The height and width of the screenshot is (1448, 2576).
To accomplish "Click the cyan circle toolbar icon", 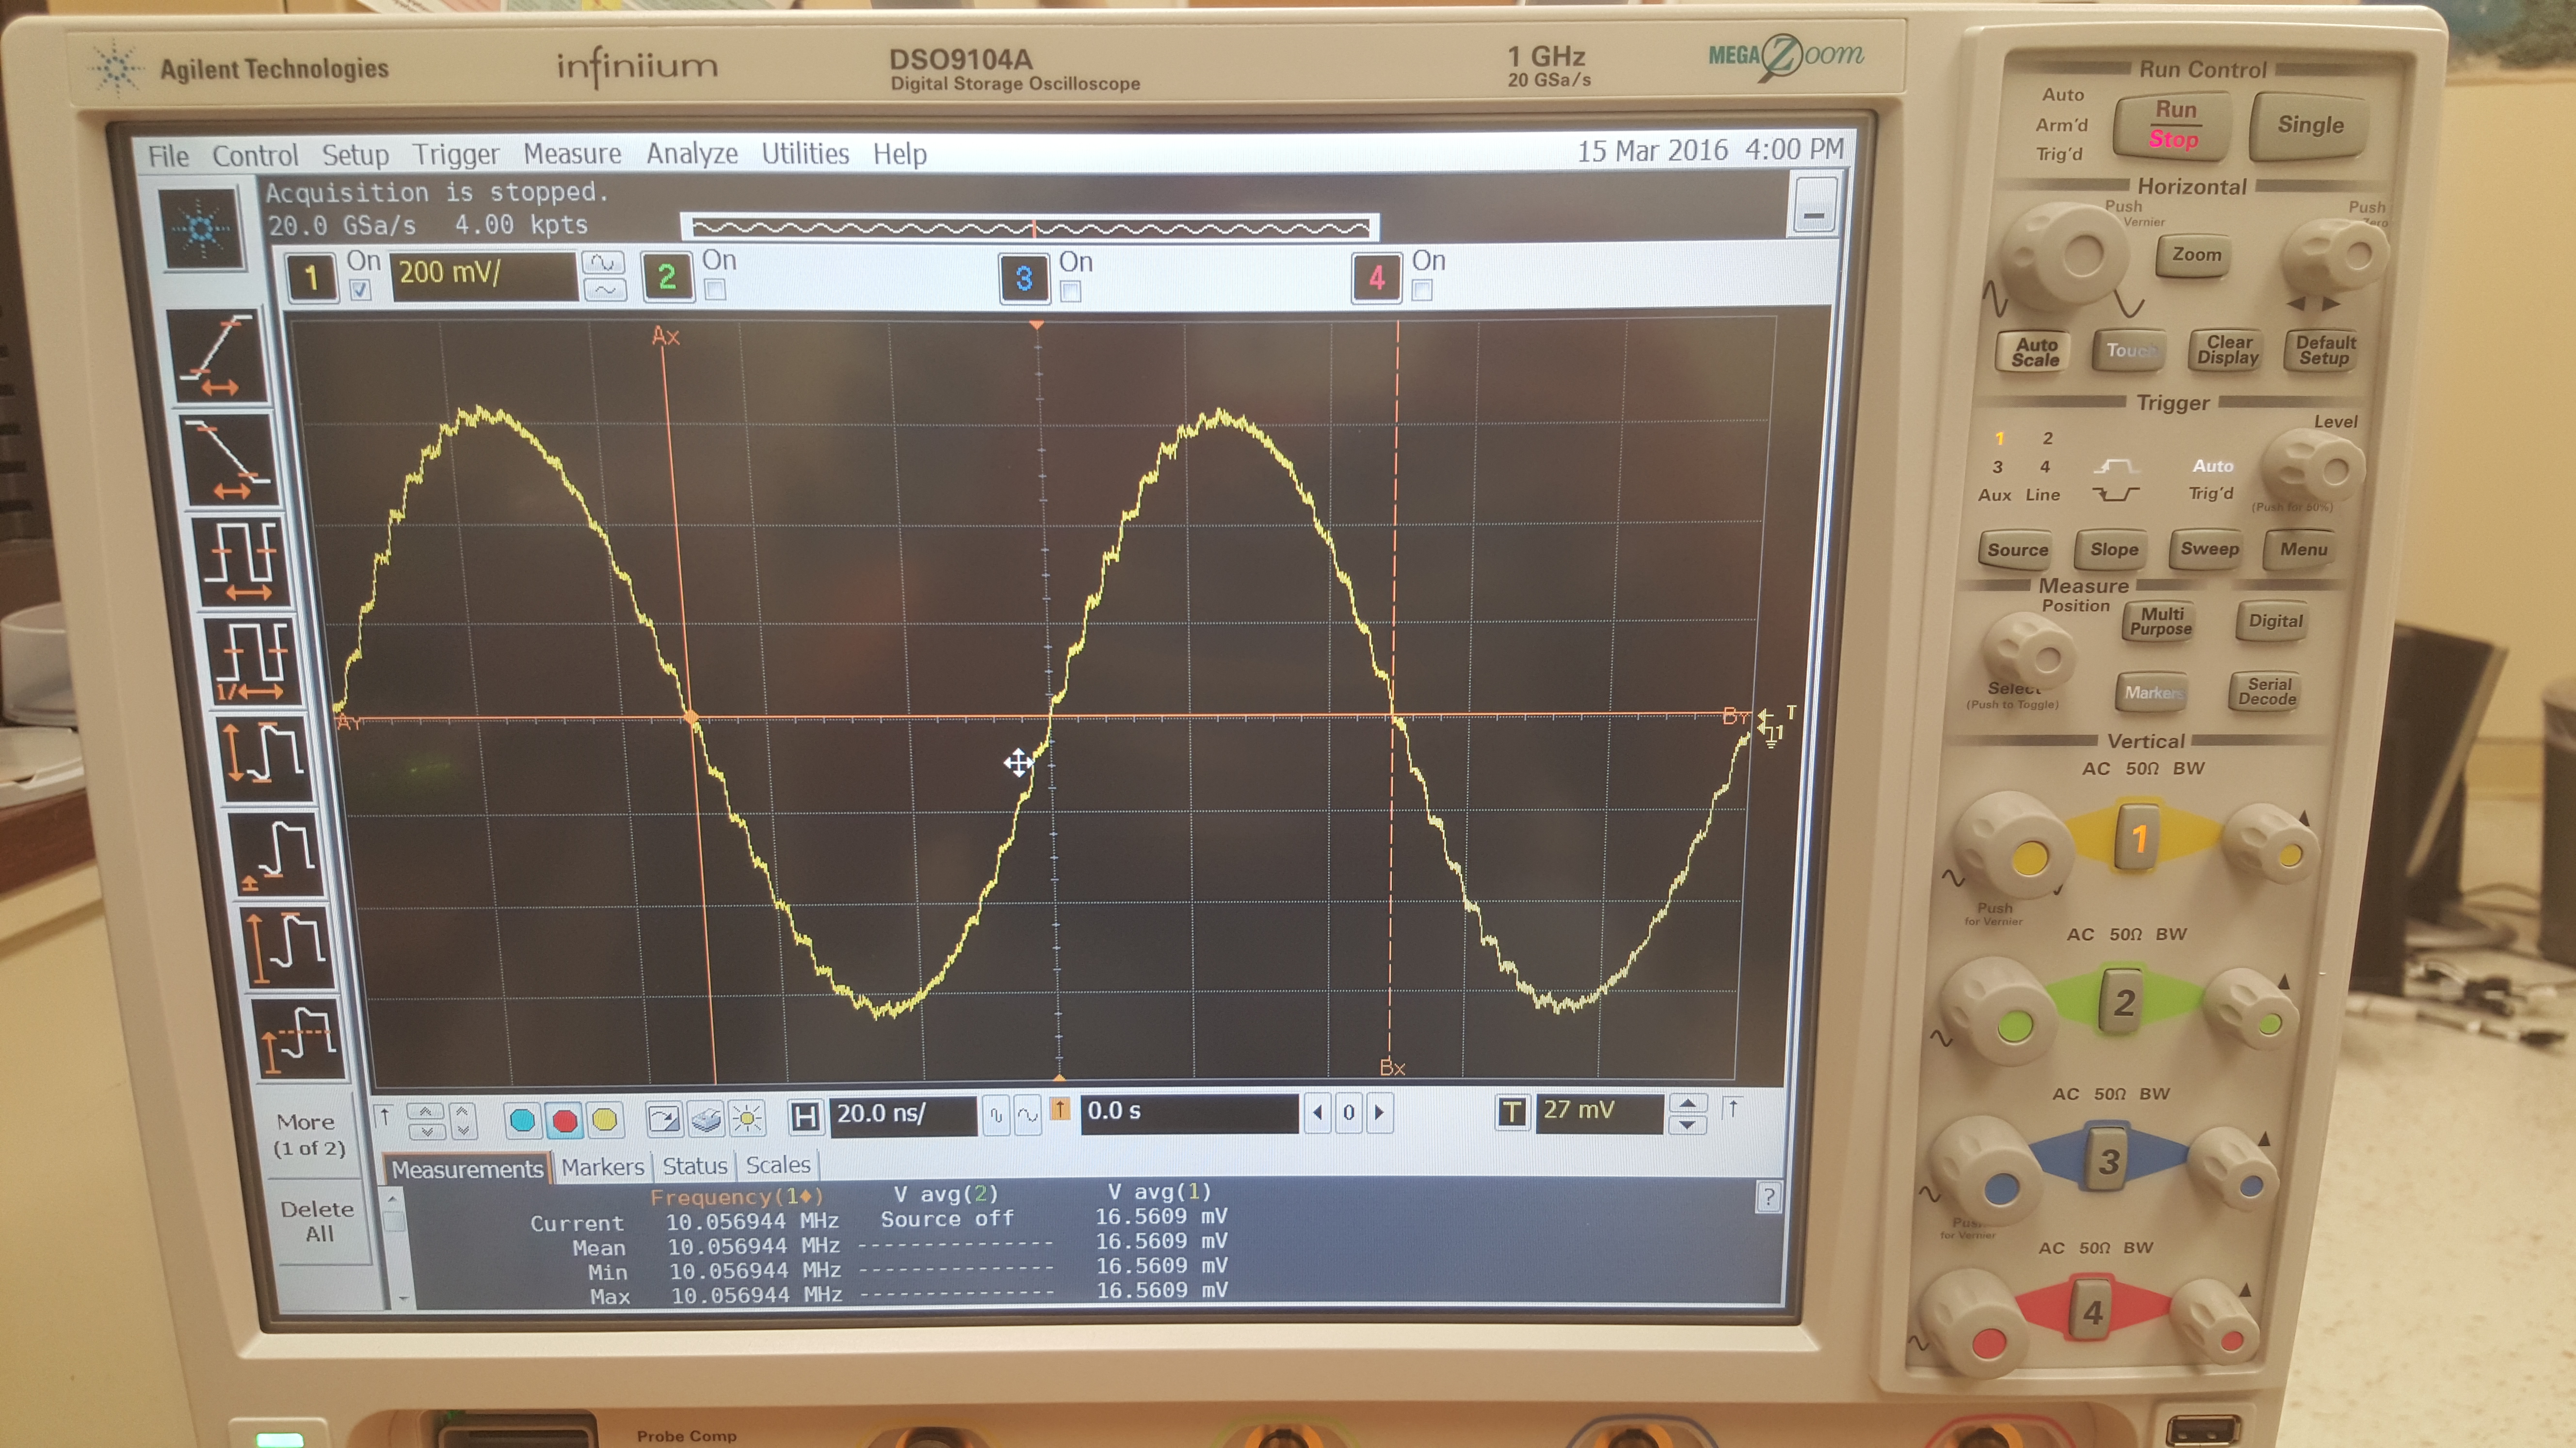I will (522, 1120).
